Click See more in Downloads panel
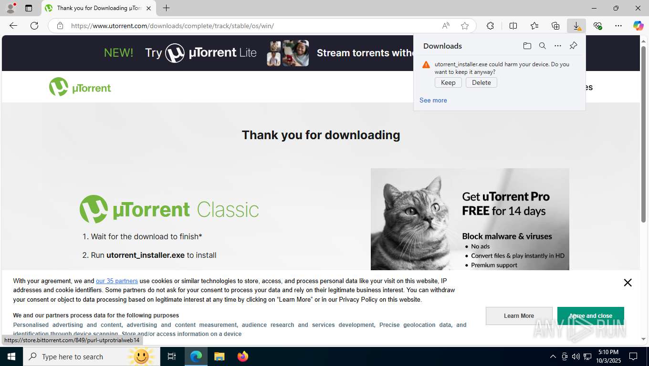The width and height of the screenshot is (649, 366). click(433, 100)
